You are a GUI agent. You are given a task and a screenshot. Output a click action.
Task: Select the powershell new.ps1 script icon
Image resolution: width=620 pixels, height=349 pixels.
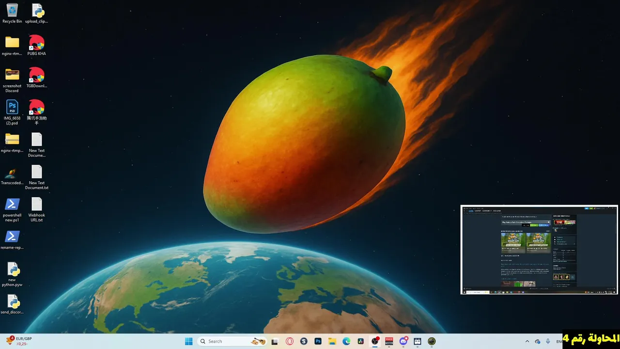[12, 210]
